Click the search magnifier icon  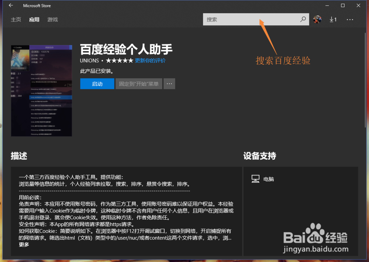(x=303, y=19)
